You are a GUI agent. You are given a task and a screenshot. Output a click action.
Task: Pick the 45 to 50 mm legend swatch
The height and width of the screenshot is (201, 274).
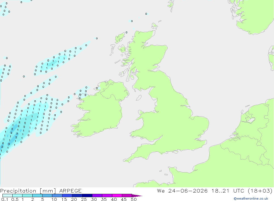(x=127, y=196)
